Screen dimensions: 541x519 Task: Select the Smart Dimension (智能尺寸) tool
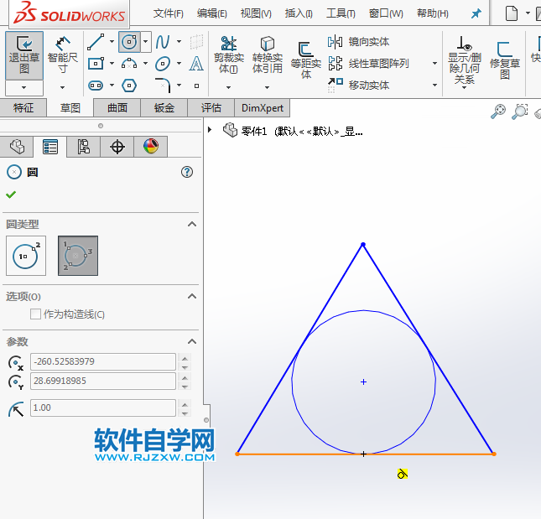pos(62,55)
